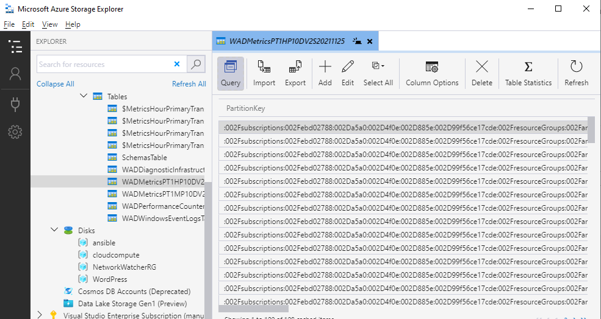Click the search magnifier button

click(196, 65)
